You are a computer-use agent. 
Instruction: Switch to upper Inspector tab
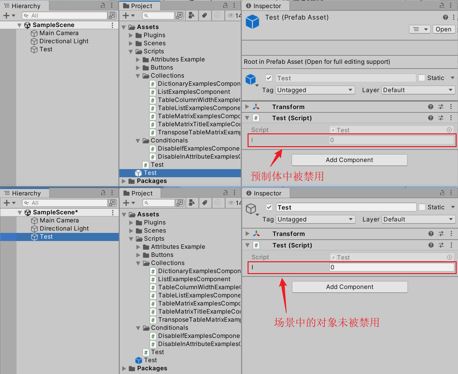click(266, 6)
